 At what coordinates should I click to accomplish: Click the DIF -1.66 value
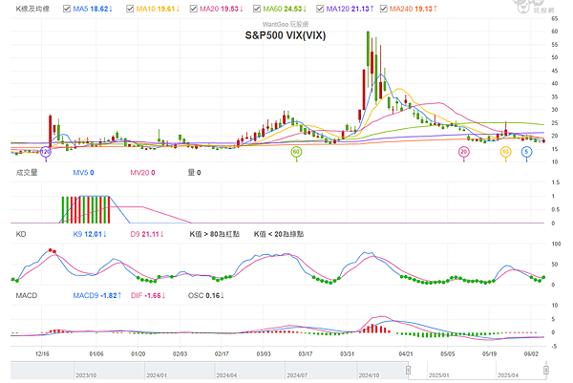pyautogui.click(x=148, y=295)
